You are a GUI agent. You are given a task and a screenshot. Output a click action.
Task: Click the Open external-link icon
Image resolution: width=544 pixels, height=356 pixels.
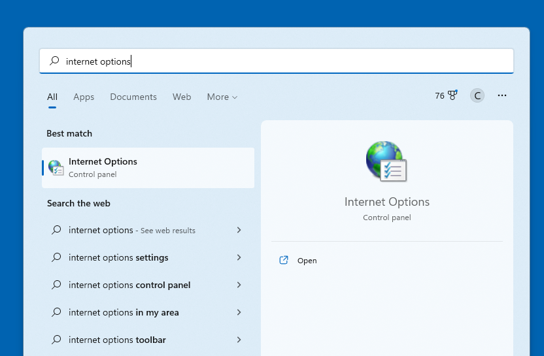tap(284, 261)
